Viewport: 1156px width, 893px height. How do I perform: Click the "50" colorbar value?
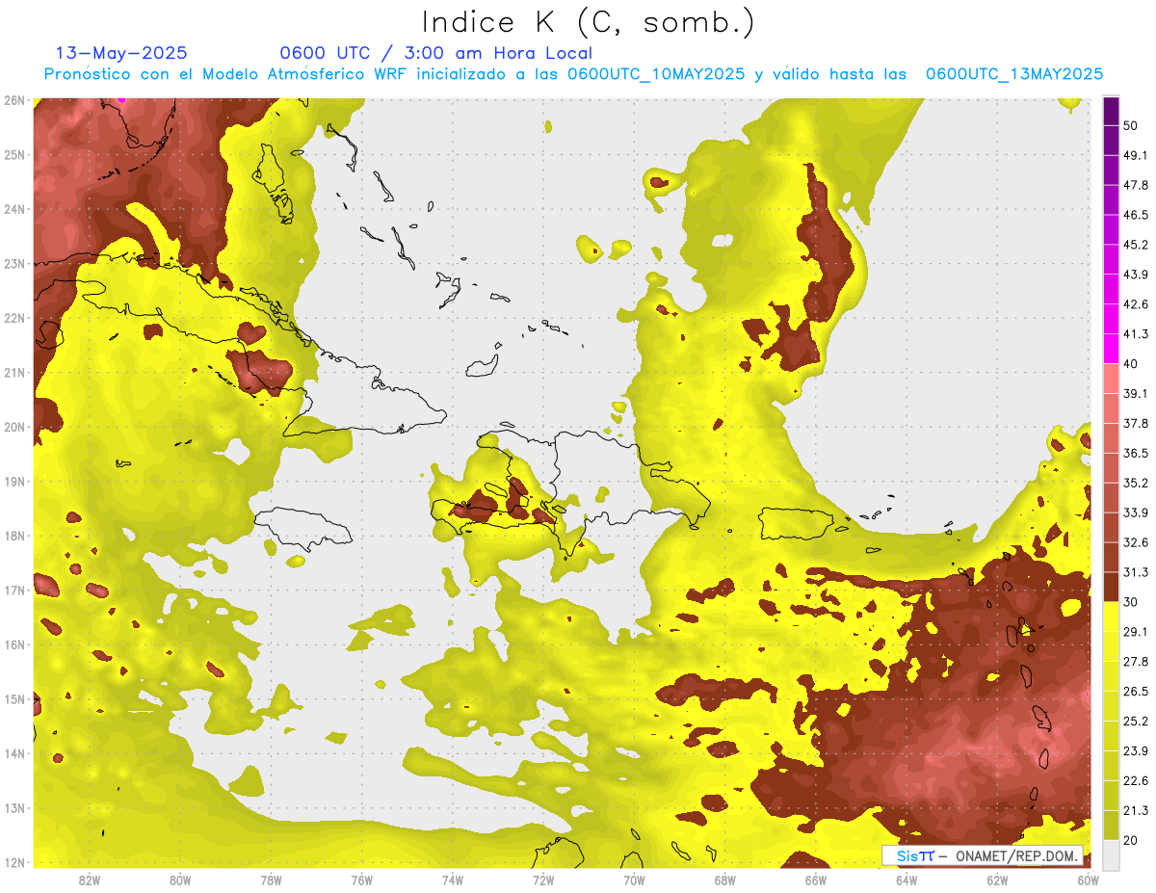[x=1131, y=125]
